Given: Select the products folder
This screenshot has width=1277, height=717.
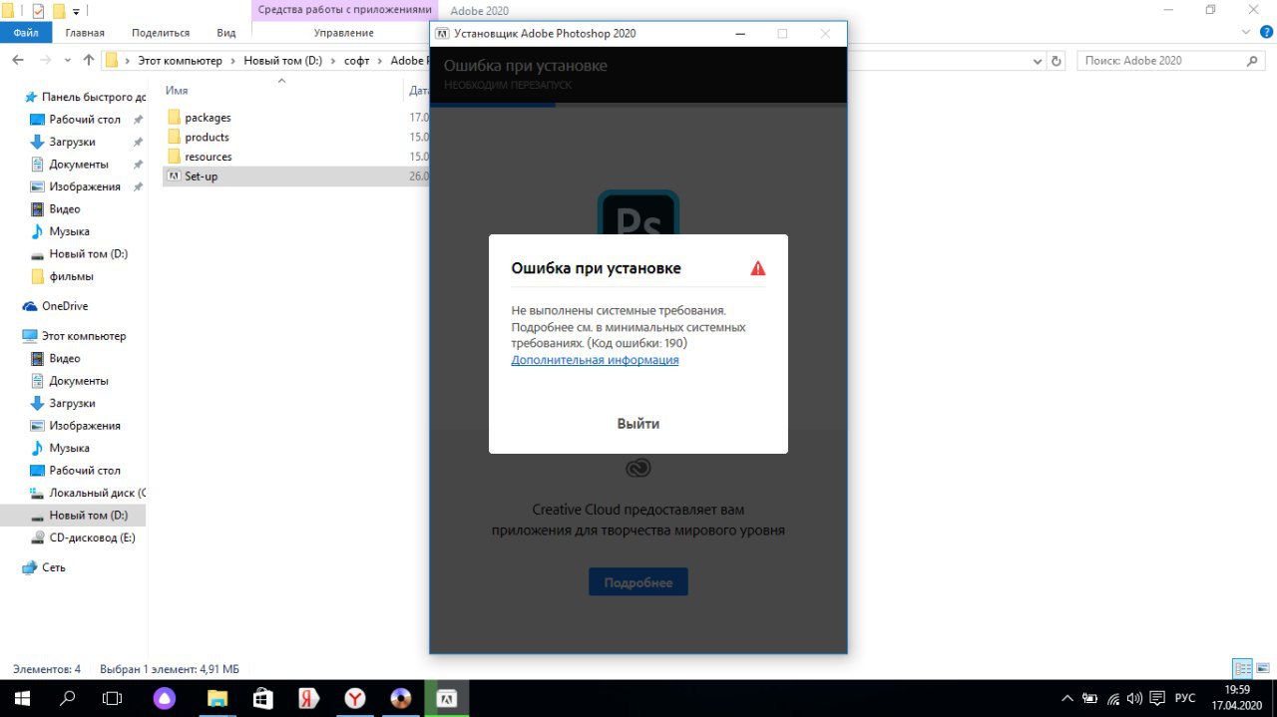Looking at the screenshot, I should click(207, 138).
